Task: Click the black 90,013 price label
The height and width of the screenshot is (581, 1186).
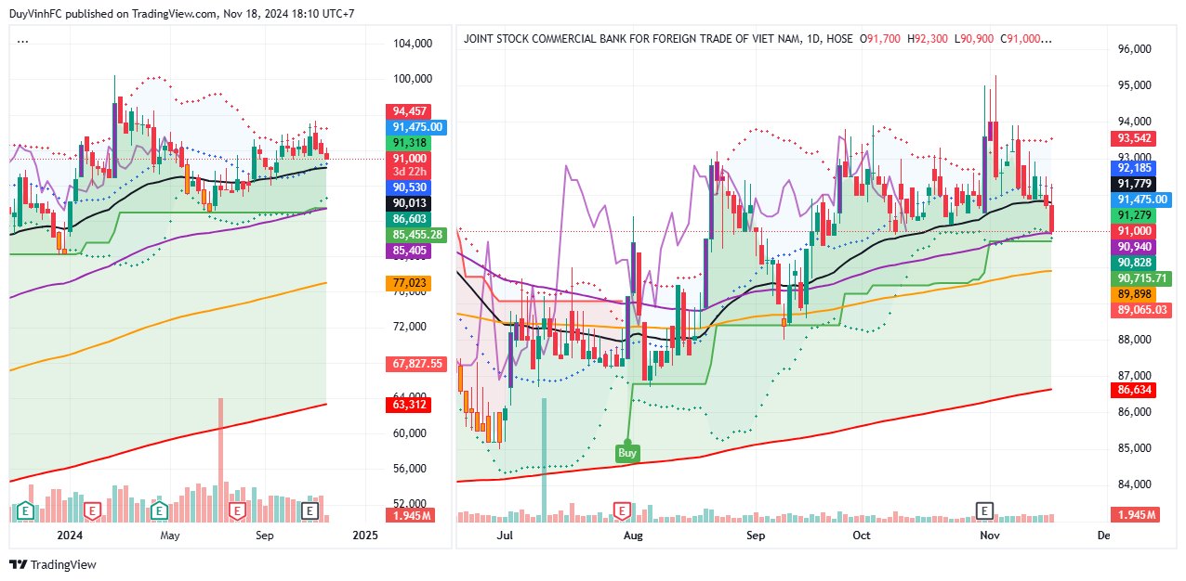Action: (410, 203)
